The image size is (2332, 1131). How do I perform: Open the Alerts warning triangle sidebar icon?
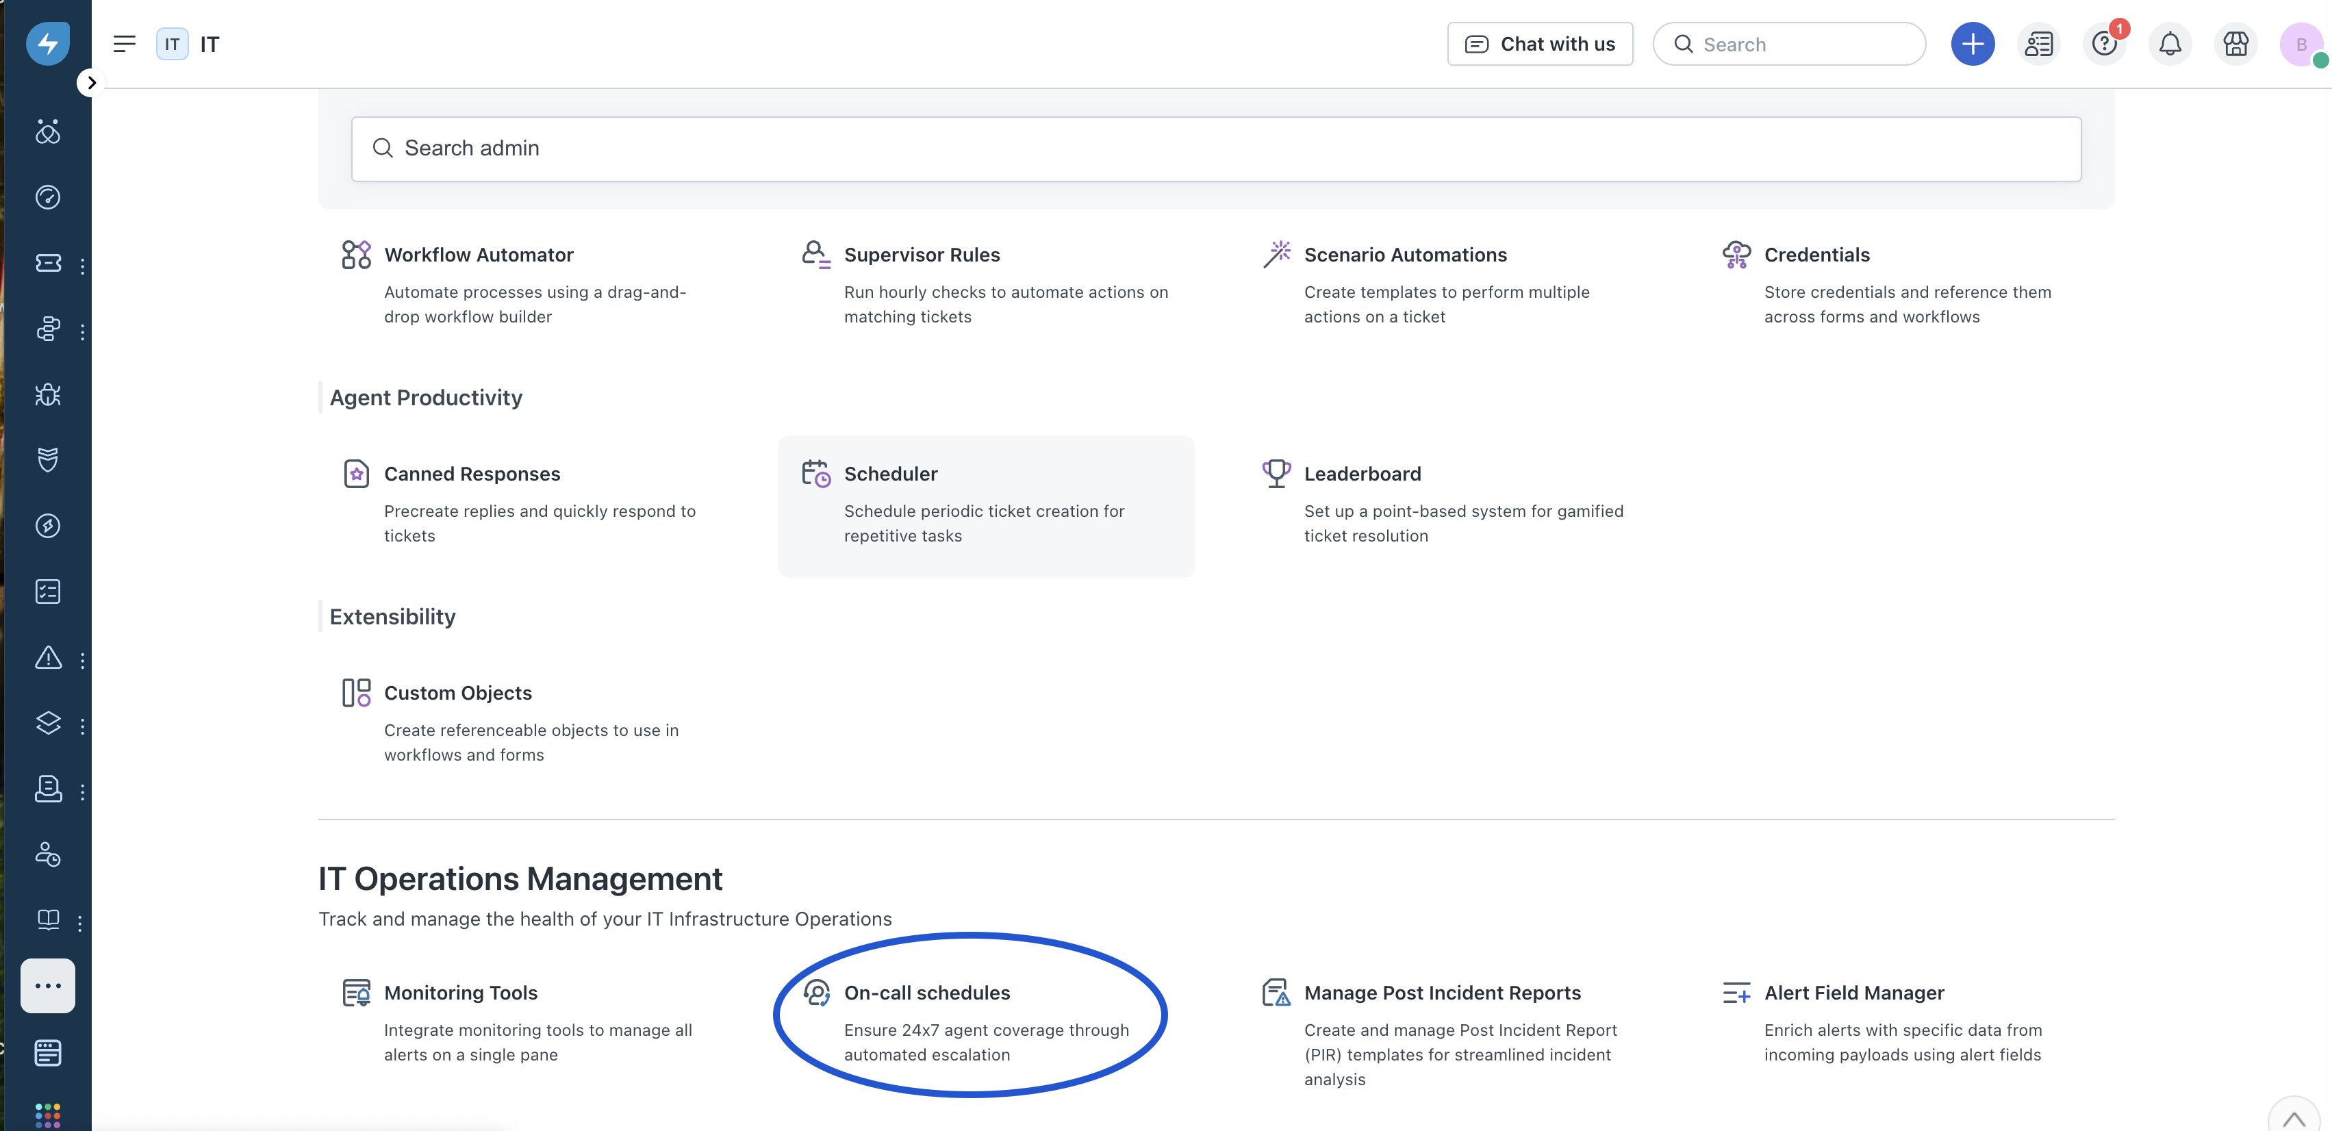pos(48,659)
